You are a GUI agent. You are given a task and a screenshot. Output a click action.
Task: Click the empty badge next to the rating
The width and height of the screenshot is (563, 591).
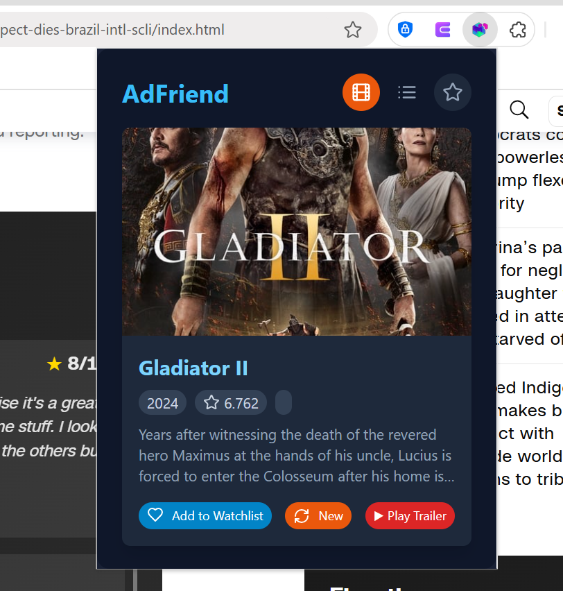[284, 402]
